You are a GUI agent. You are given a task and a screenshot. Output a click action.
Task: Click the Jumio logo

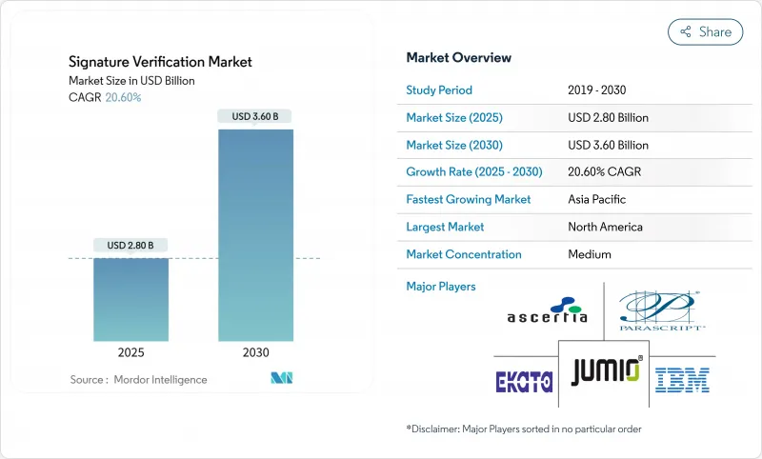pyautogui.click(x=607, y=370)
